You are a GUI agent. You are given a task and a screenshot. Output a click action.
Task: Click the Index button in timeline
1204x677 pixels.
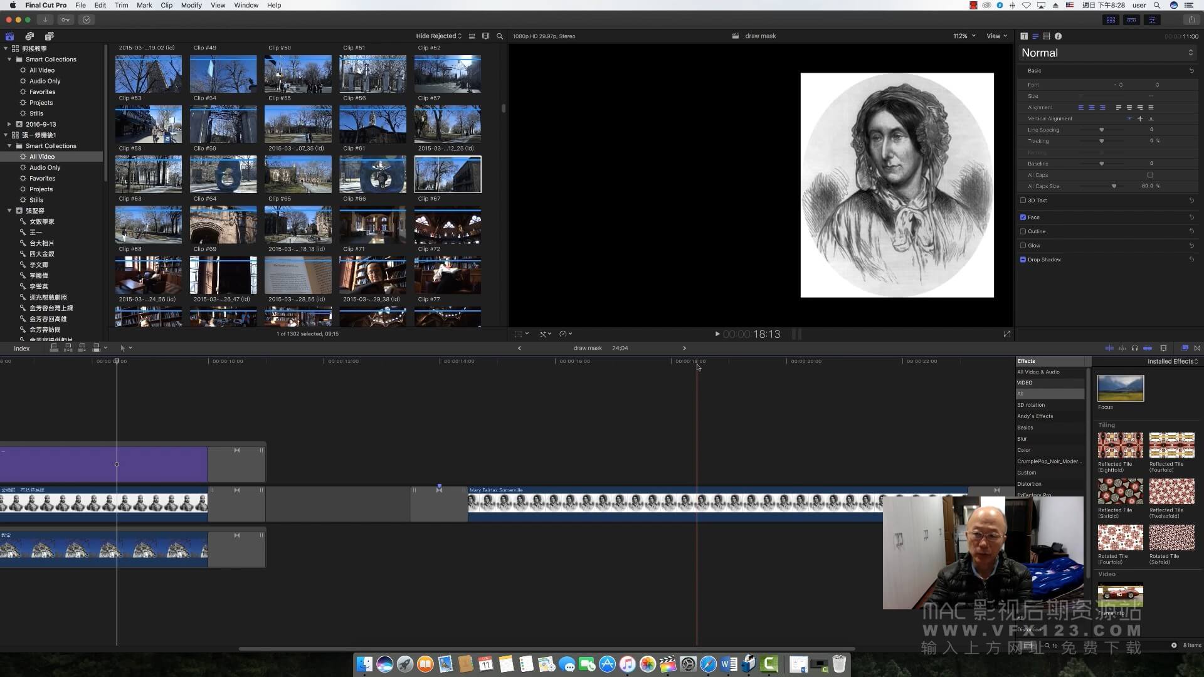click(x=22, y=349)
